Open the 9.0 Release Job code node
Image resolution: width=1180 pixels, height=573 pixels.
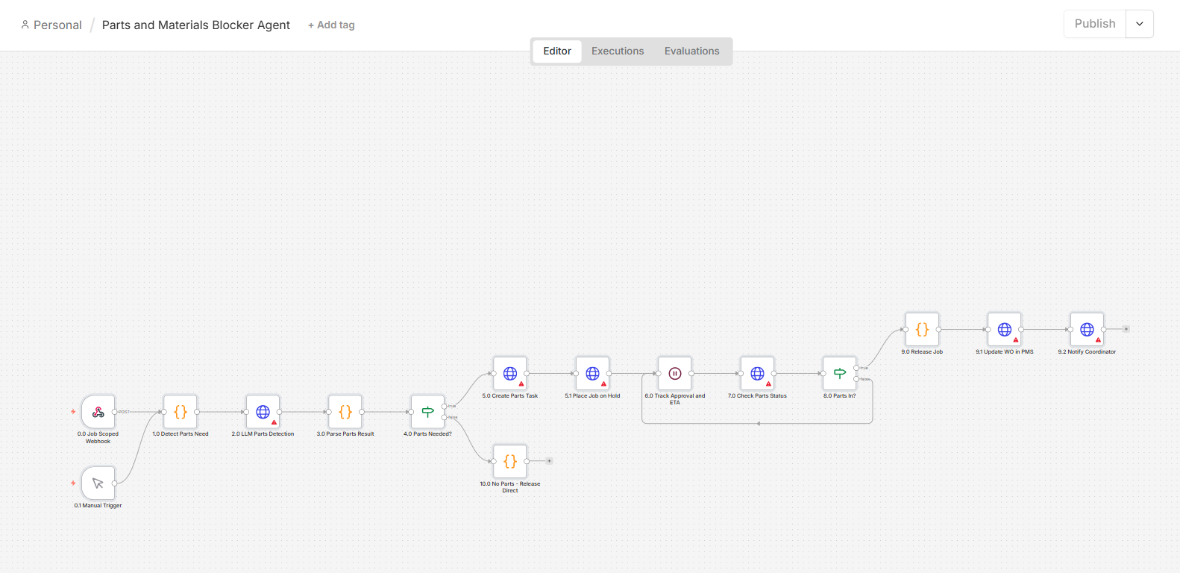[922, 329]
